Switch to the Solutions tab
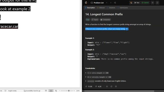 (x=111, y=8)
